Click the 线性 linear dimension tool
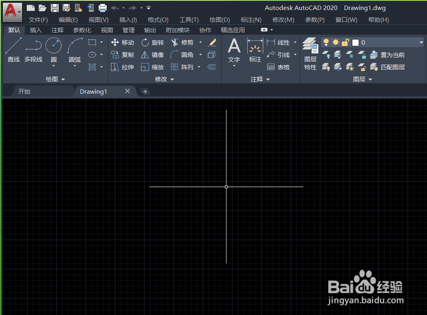This screenshot has width=427, height=315. (x=278, y=42)
